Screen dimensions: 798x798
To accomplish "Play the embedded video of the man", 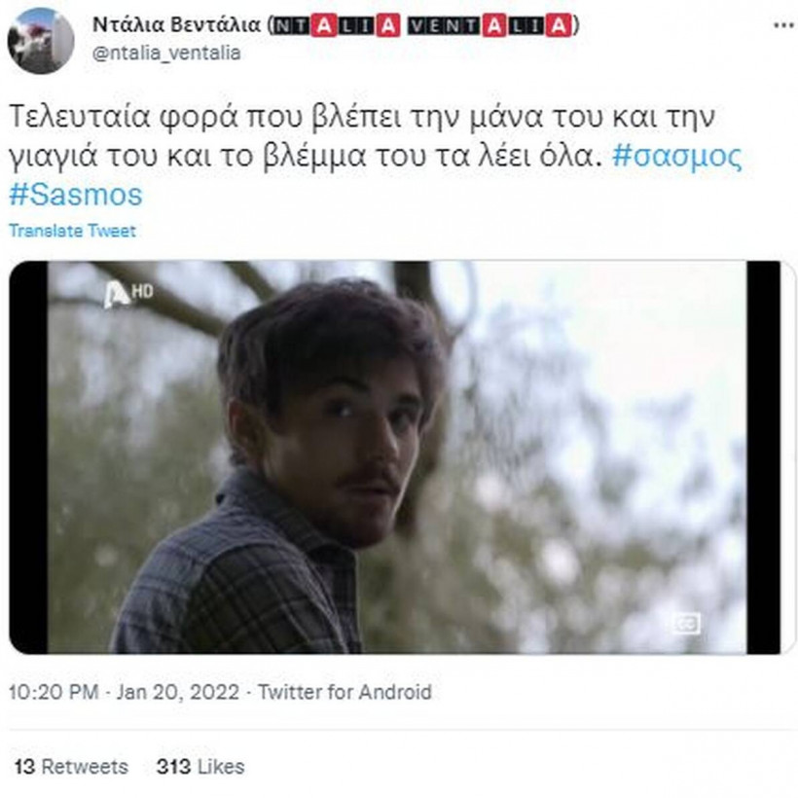I will [397, 457].
